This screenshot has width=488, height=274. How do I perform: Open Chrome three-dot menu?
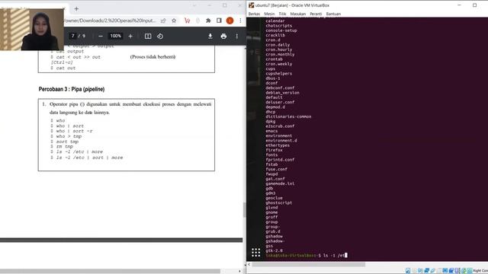point(240,21)
